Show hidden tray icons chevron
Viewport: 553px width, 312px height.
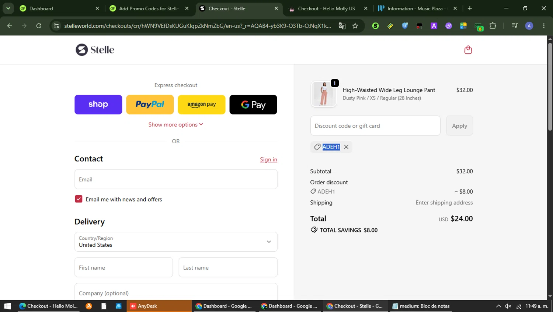(498, 306)
